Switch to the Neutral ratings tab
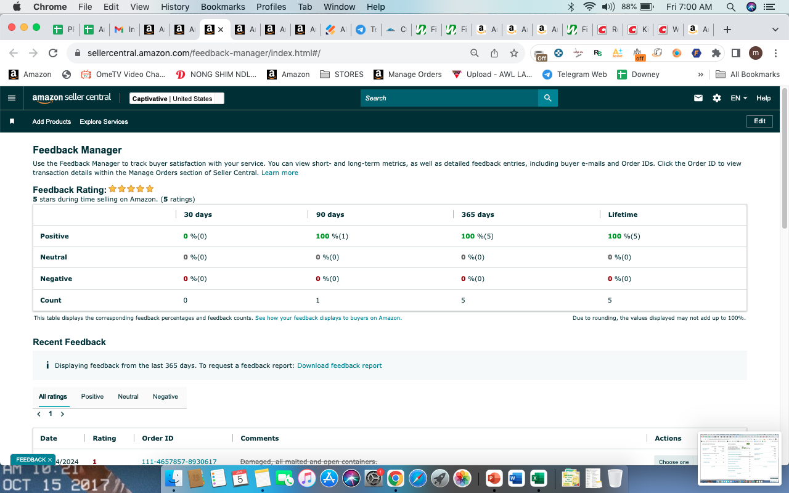This screenshot has height=493, width=789. pyautogui.click(x=128, y=396)
